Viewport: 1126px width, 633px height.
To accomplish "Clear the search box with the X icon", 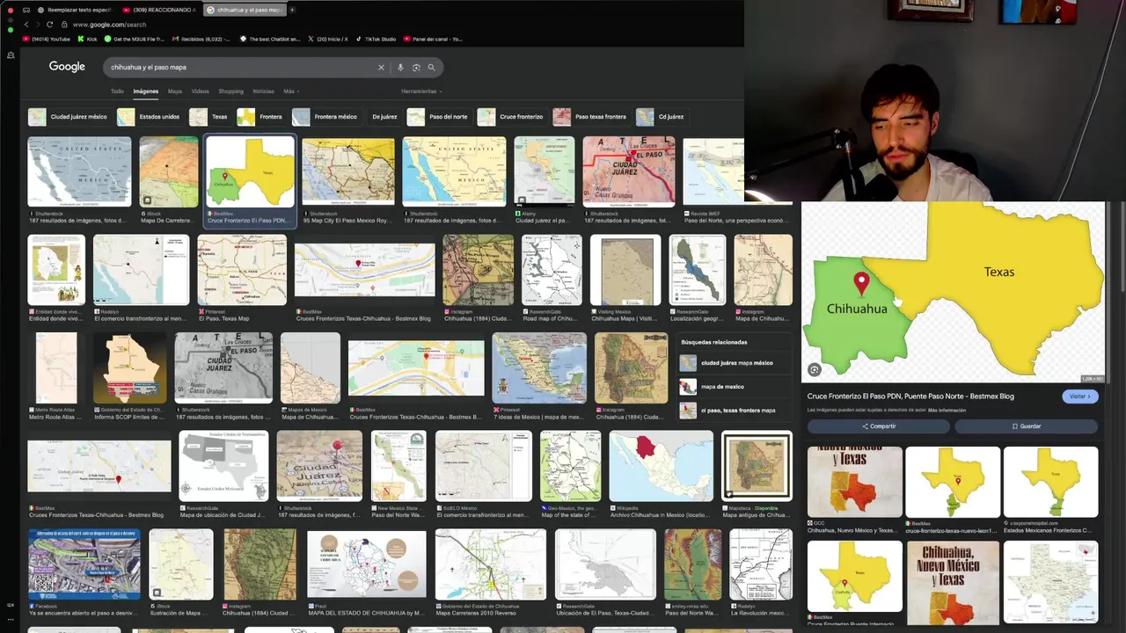I will pyautogui.click(x=381, y=67).
